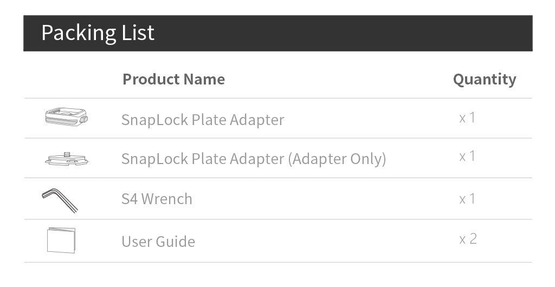The width and height of the screenshot is (555, 287).
Task: Click the S4 hex wrench icon
Action: (60, 199)
